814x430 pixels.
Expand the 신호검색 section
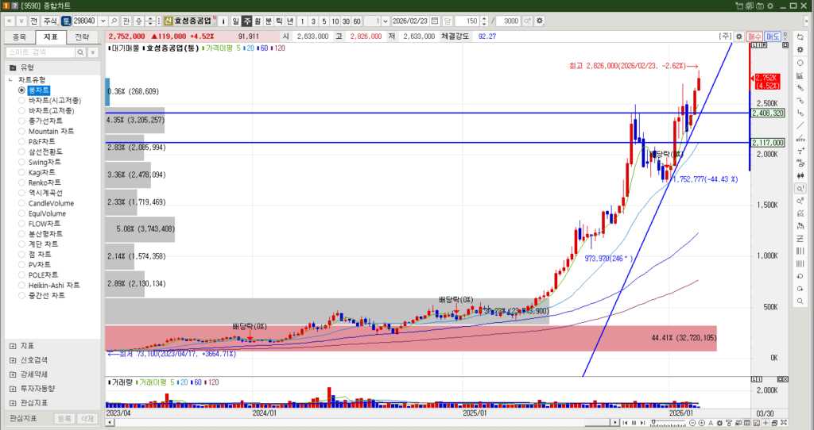12,359
